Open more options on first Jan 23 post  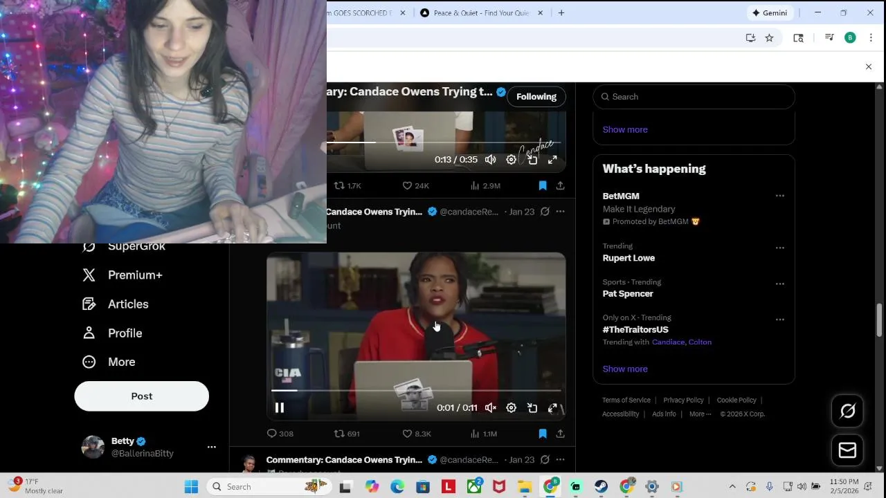(560, 212)
